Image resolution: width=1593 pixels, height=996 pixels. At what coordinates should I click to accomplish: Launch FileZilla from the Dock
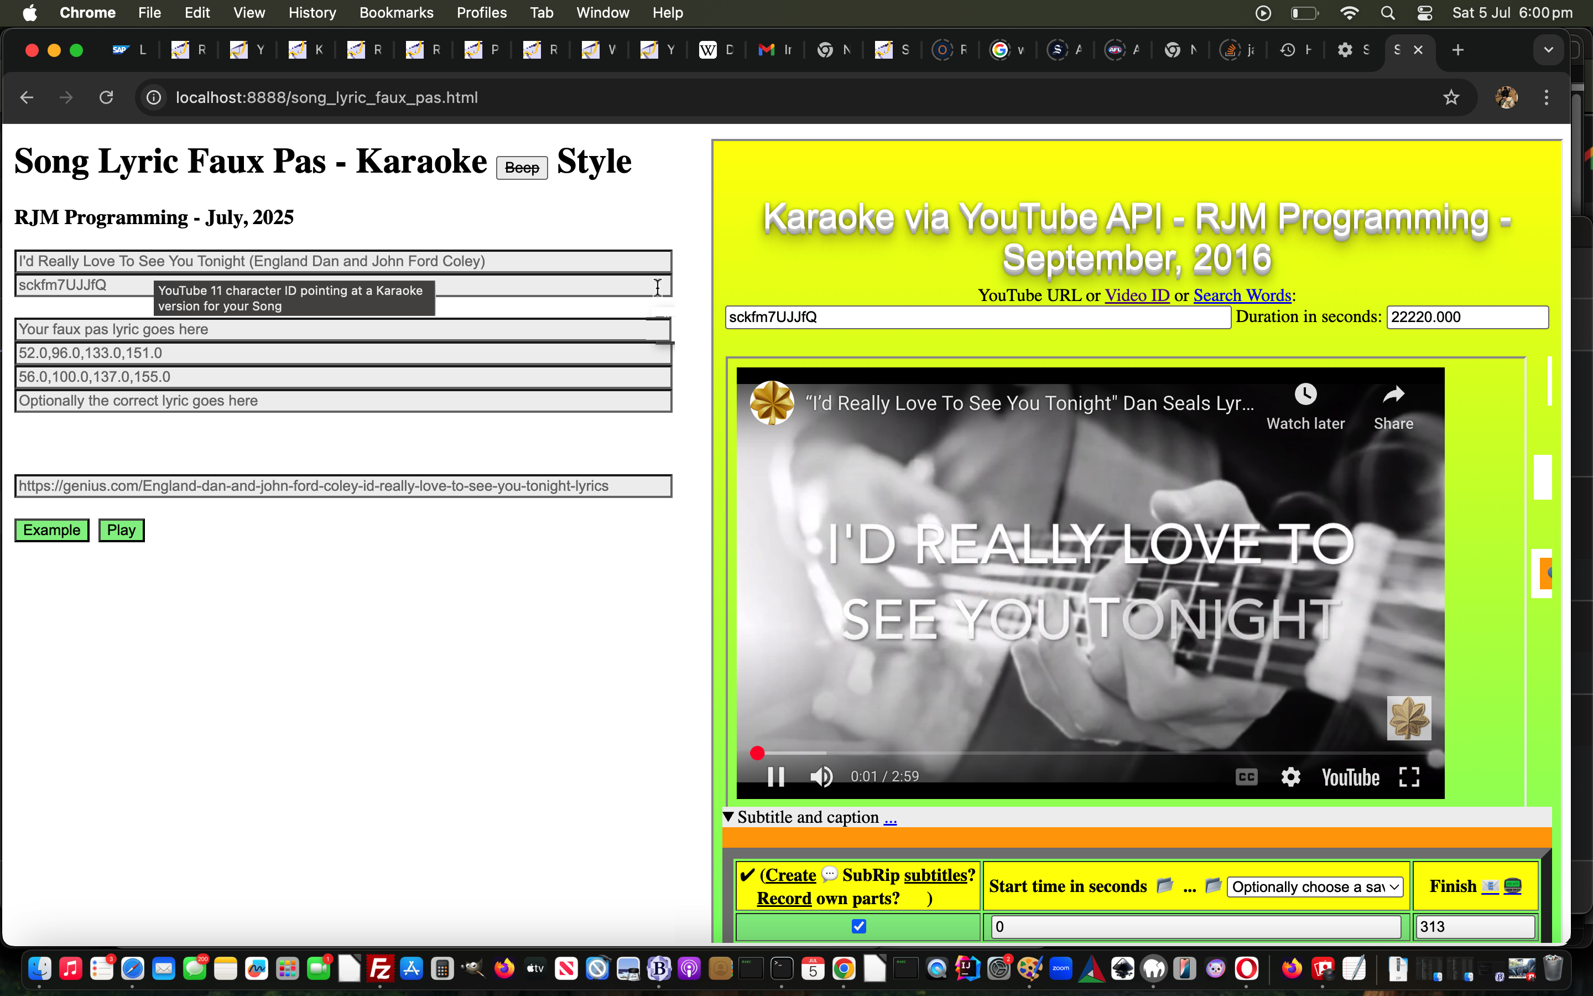pos(380,968)
